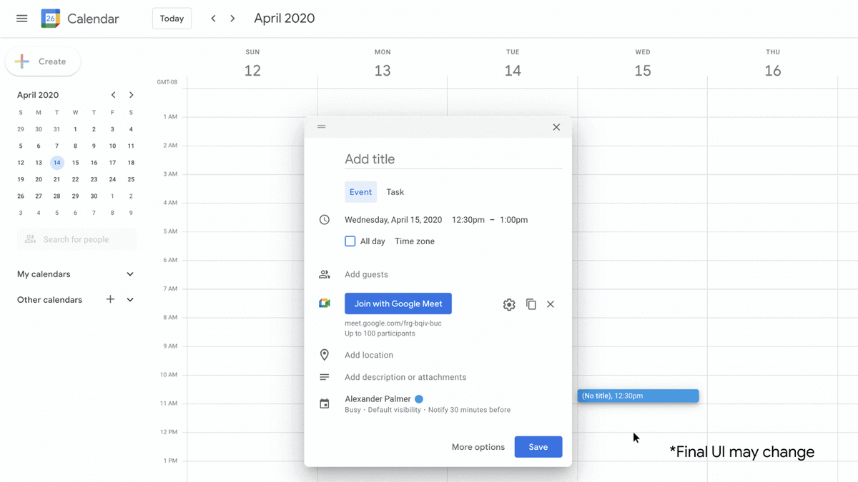Click the (No title), 12:30pm event block

638,396
